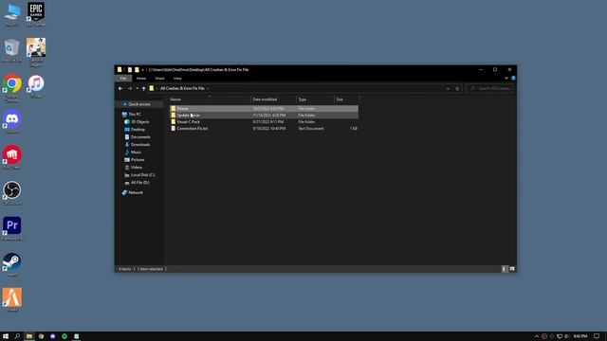The width and height of the screenshot is (607, 341).
Task: Expand breadcrumb chevron after folder name
Action: click(x=208, y=88)
